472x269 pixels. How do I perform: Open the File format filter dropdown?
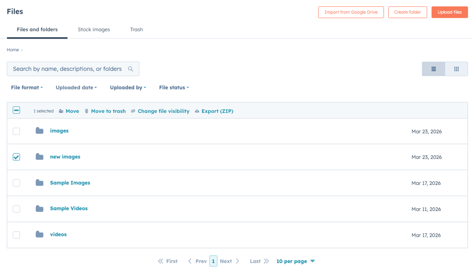(x=27, y=88)
